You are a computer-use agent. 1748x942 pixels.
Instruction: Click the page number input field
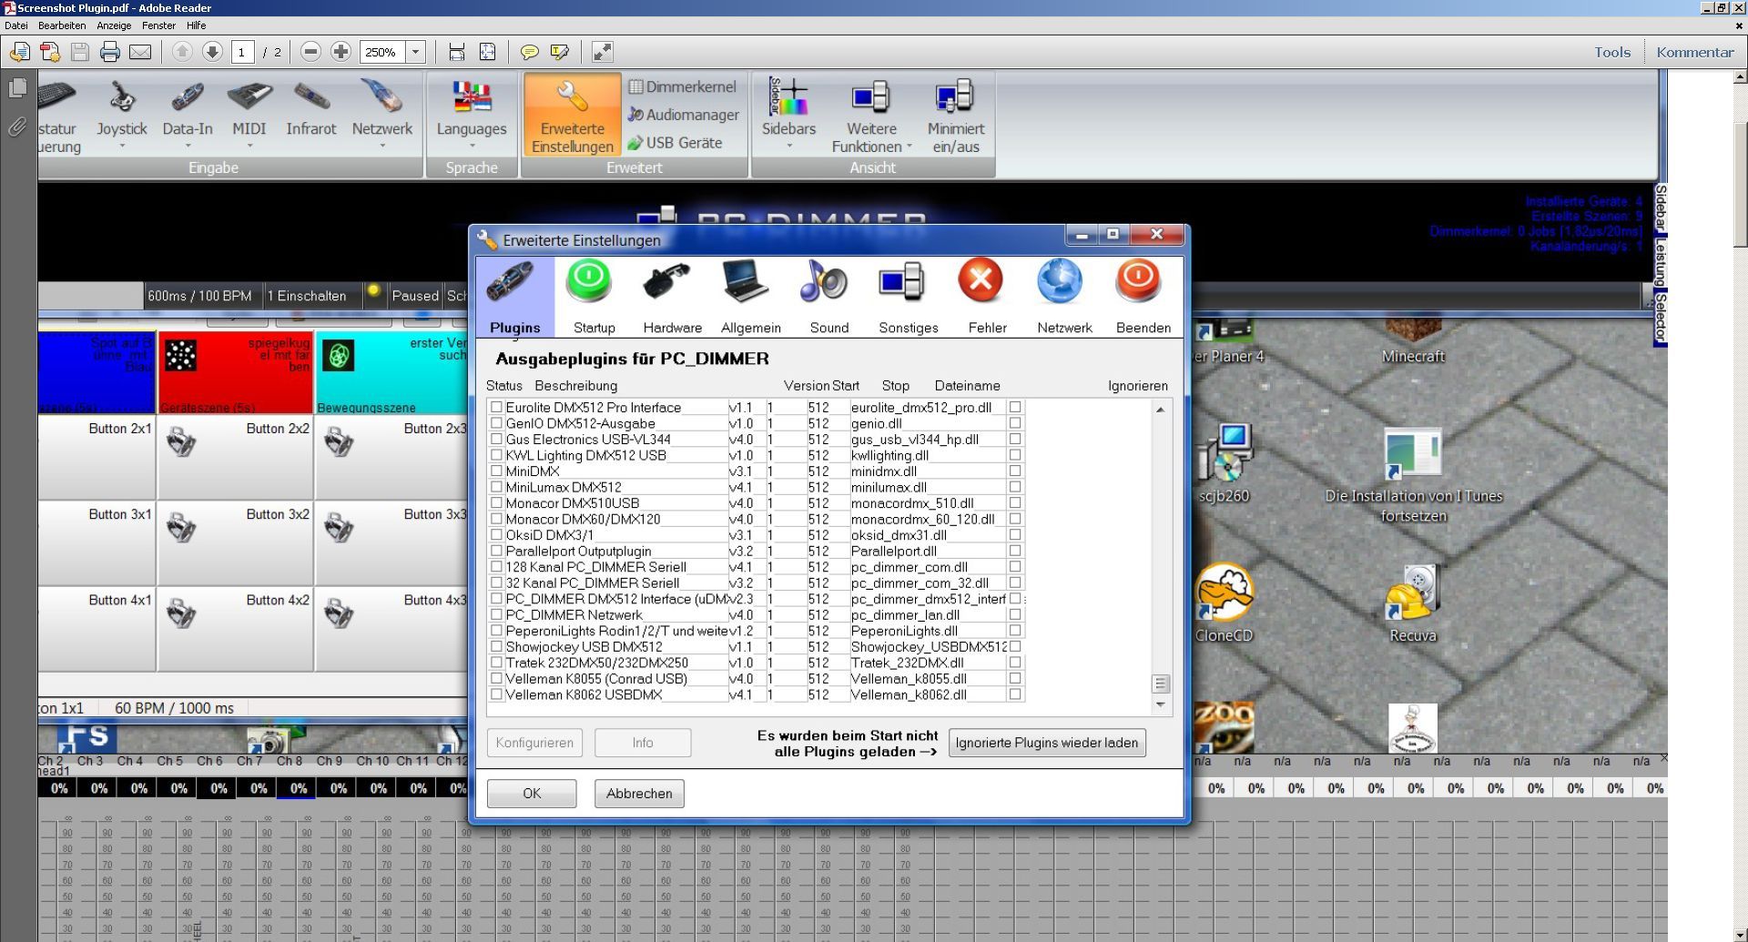coord(242,52)
